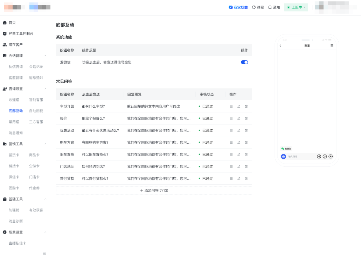Click the drag handle on the 车型介绍 row
This screenshot has width=361, height=258.
(231, 106)
